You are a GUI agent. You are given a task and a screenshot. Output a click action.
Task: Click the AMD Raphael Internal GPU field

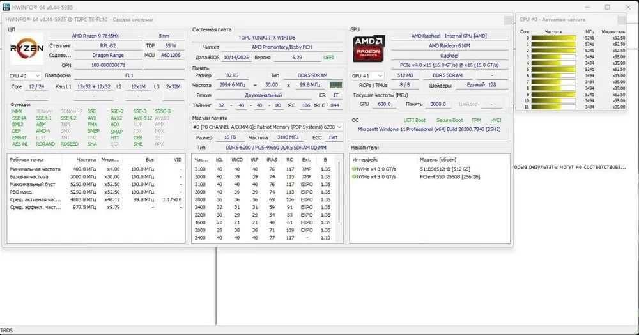pos(449,36)
